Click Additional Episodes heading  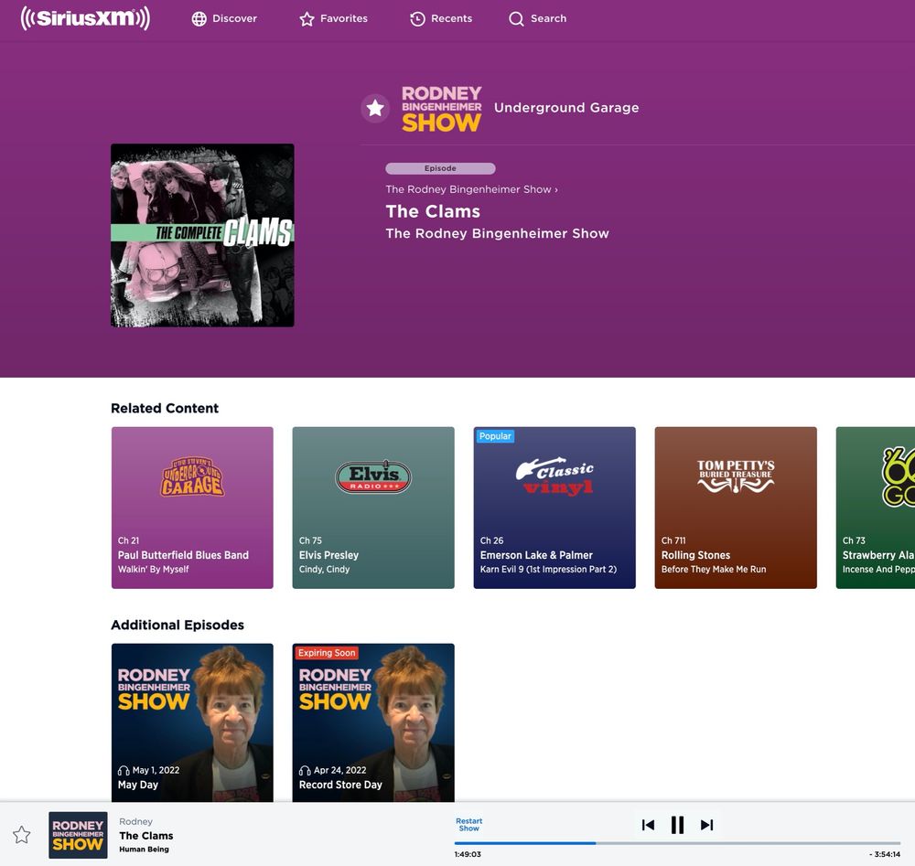178,625
